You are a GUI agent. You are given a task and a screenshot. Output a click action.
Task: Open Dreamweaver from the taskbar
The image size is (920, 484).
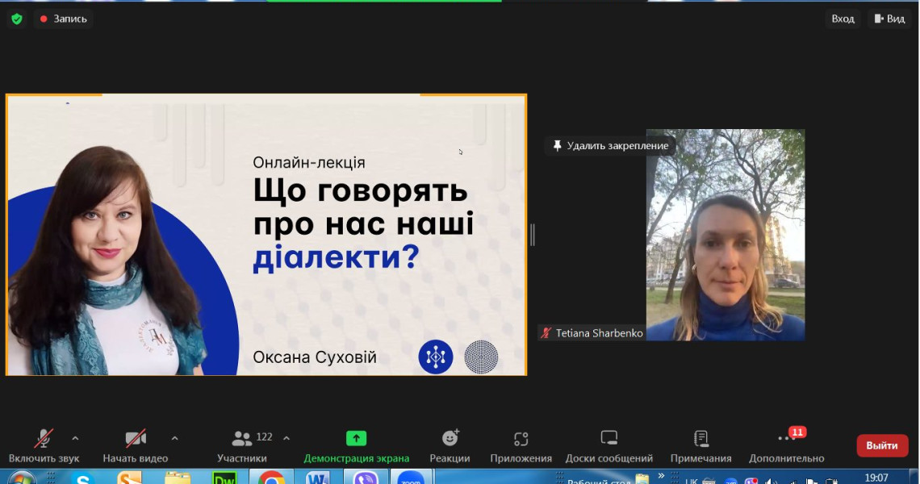coord(224,478)
